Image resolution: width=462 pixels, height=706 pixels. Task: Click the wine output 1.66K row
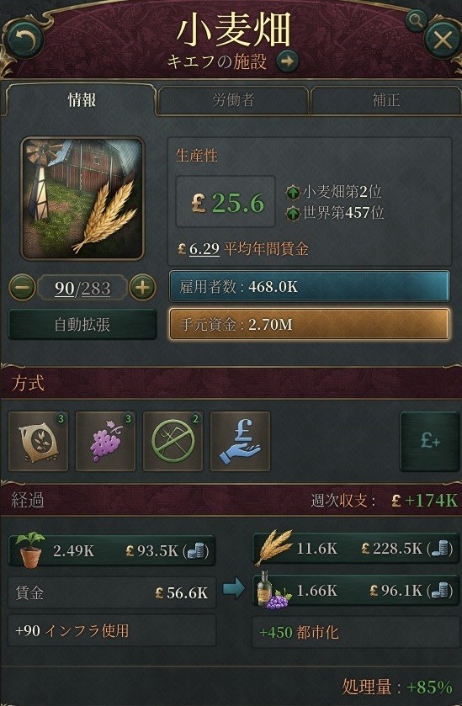click(353, 591)
